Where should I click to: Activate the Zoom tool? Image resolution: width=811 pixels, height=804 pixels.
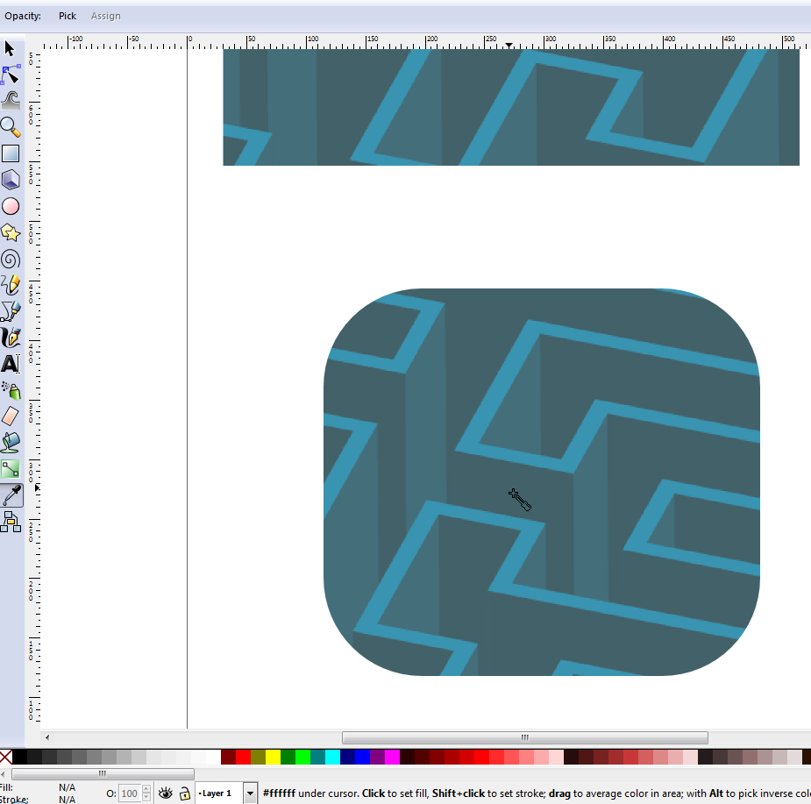click(11, 128)
